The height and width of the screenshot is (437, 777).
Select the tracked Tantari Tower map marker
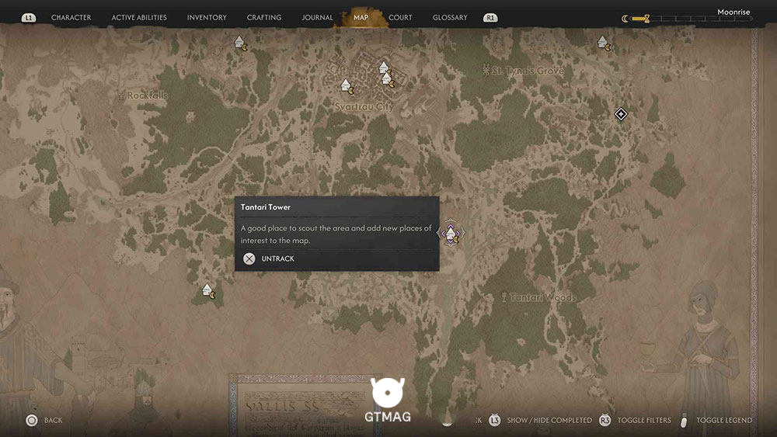[451, 233]
